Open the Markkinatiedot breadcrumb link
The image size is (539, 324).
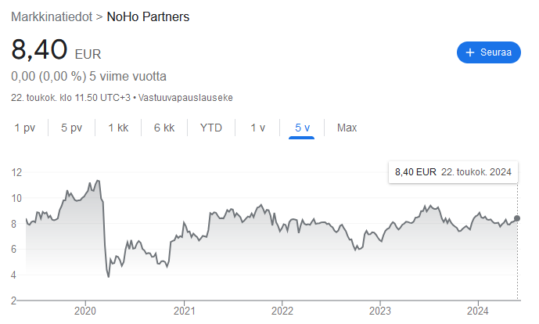51,16
